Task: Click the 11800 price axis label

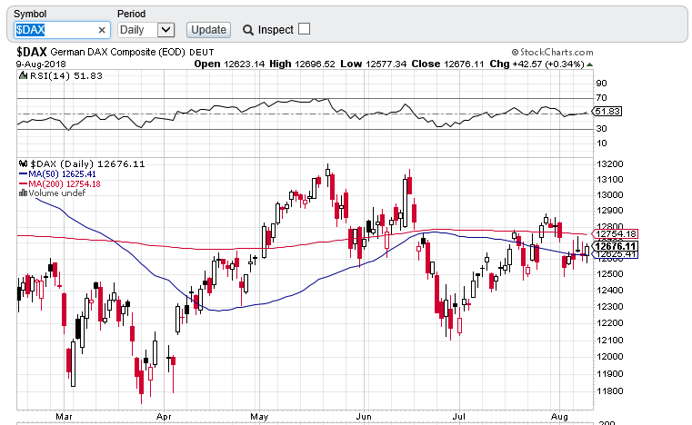Action: (x=609, y=391)
